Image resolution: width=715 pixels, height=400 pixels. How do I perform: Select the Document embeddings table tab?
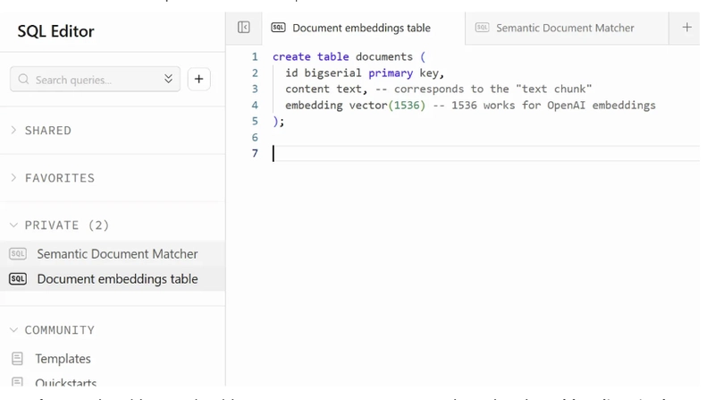(361, 28)
